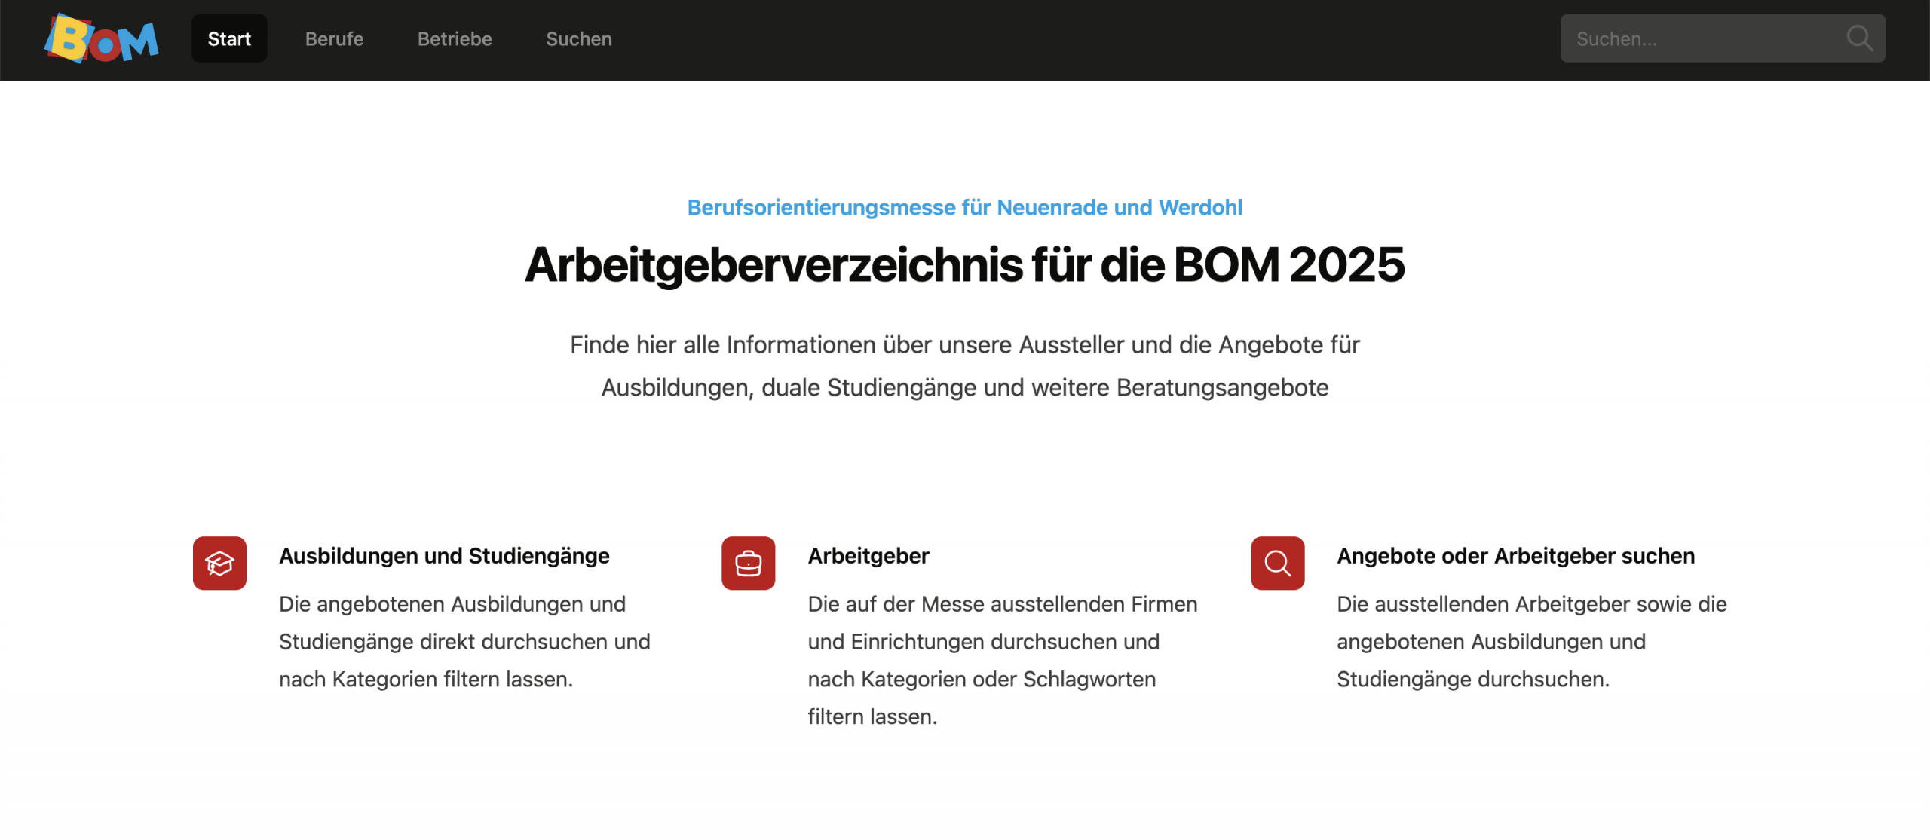This screenshot has width=1930, height=840.
Task: Click the intro paragraph 'Finde hier alle Informationen'
Action: pyautogui.click(x=965, y=366)
